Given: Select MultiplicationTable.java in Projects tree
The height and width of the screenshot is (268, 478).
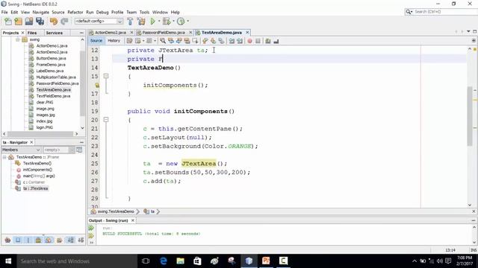Looking at the screenshot, I should [56, 77].
